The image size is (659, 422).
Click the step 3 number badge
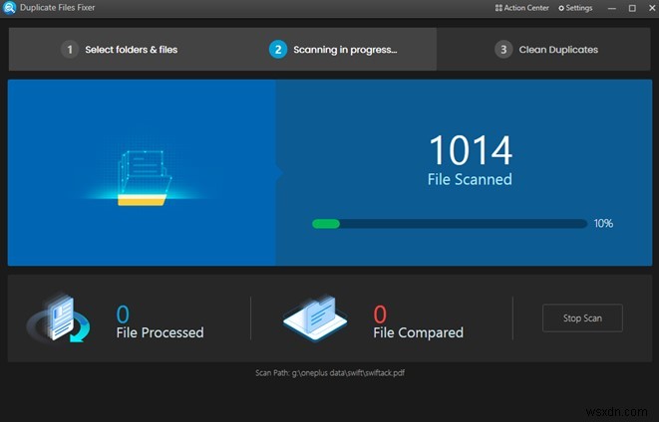(503, 50)
